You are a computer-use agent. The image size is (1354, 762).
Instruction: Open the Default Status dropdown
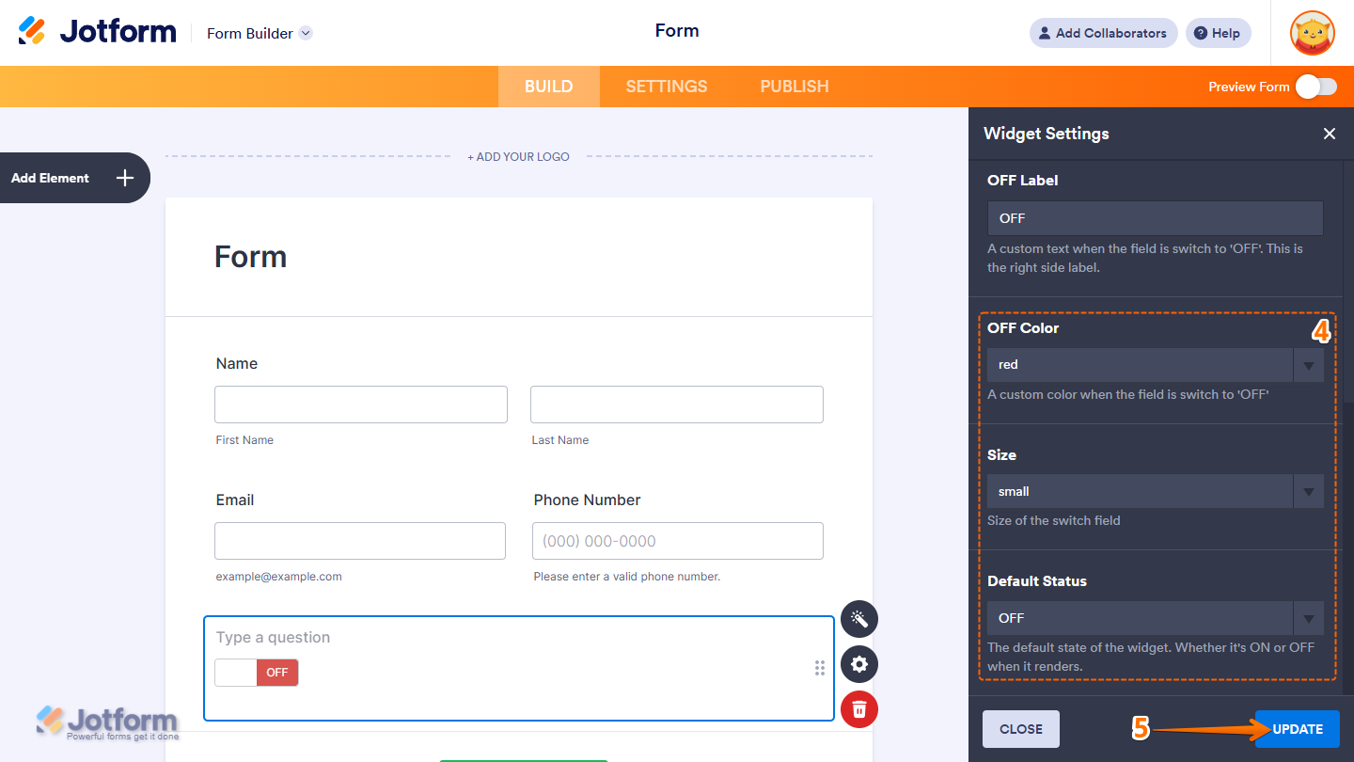(1308, 618)
